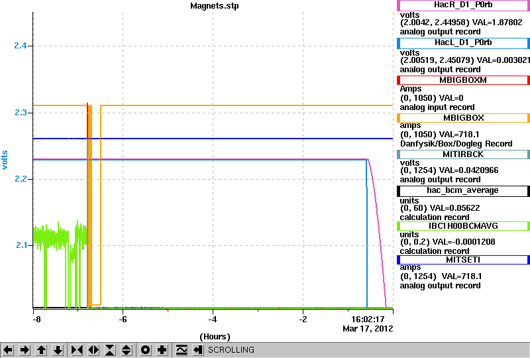The image size is (530, 358).
Task: Click the Magnets.stp graph title
Action: [215, 6]
